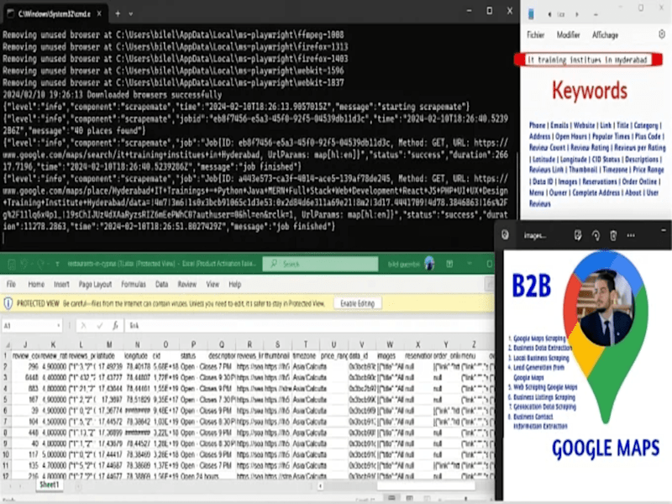Image resolution: width=672 pixels, height=504 pixels.
Task: Click the images file name in Photos
Action: [x=535, y=235]
